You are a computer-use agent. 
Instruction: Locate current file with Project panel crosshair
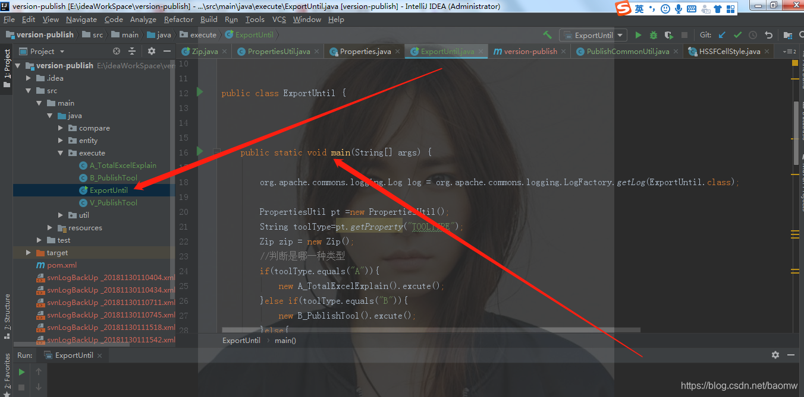[117, 51]
